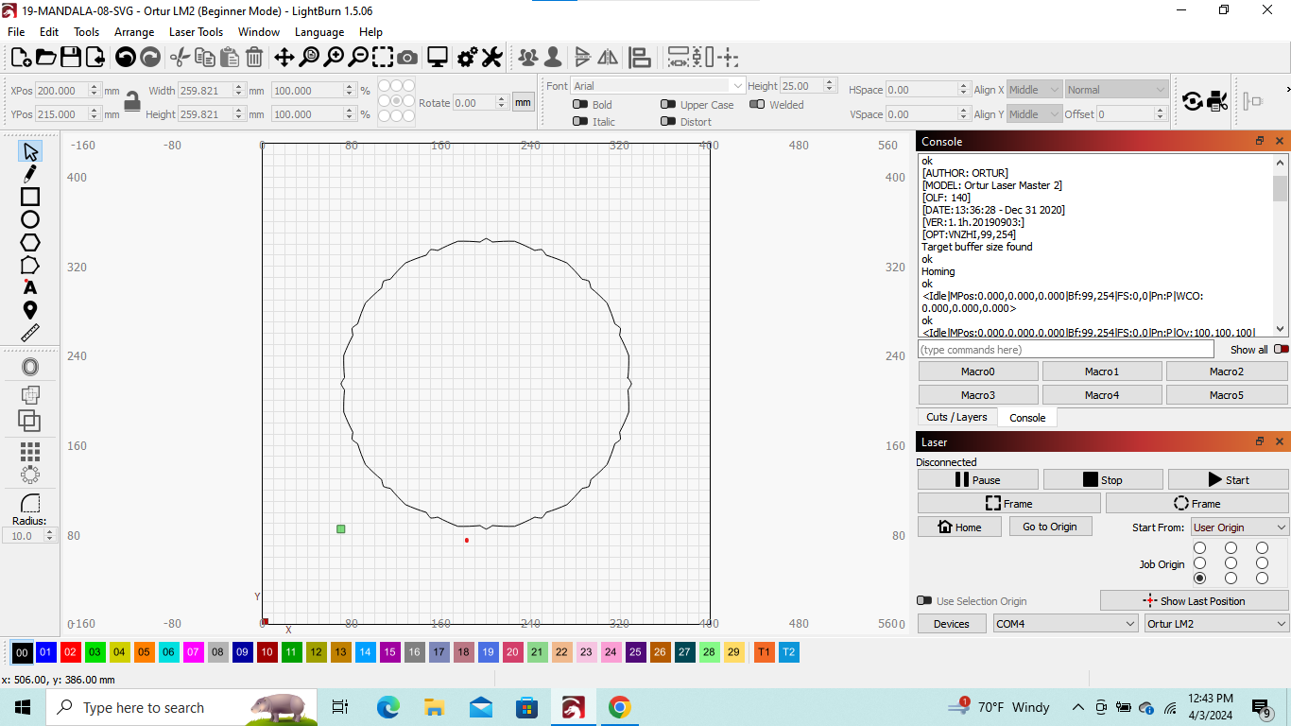Expand the Start From dropdown
1291x726 pixels.
pyautogui.click(x=1239, y=527)
